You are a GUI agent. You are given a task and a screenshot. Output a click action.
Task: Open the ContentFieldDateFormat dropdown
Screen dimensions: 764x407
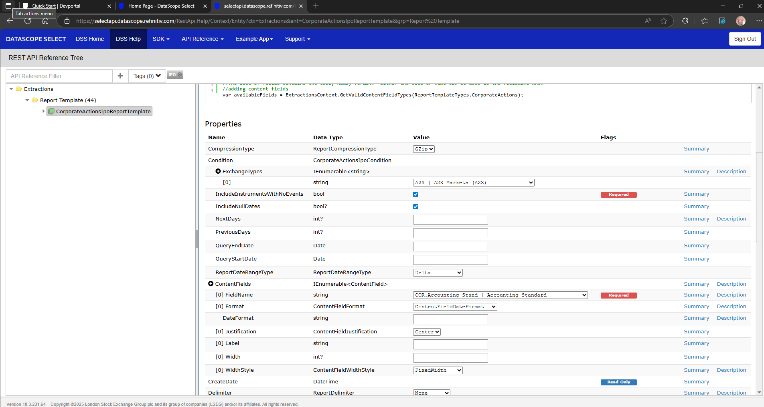[455, 307]
